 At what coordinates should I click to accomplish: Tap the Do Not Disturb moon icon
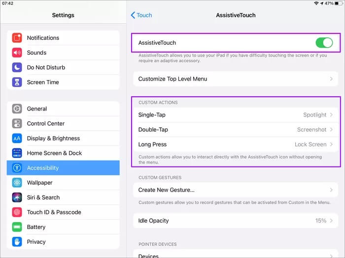click(x=17, y=67)
